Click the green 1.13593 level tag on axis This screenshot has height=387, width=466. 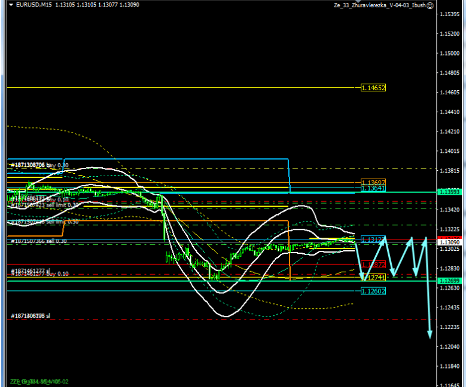point(449,192)
